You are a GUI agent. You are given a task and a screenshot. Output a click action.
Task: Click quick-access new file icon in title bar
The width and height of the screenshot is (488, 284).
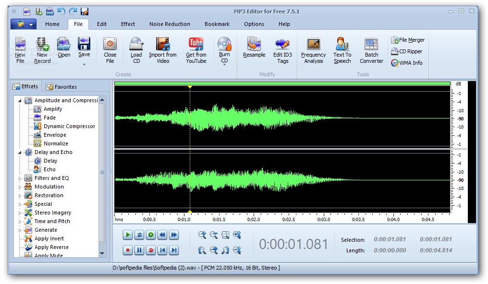(27, 12)
